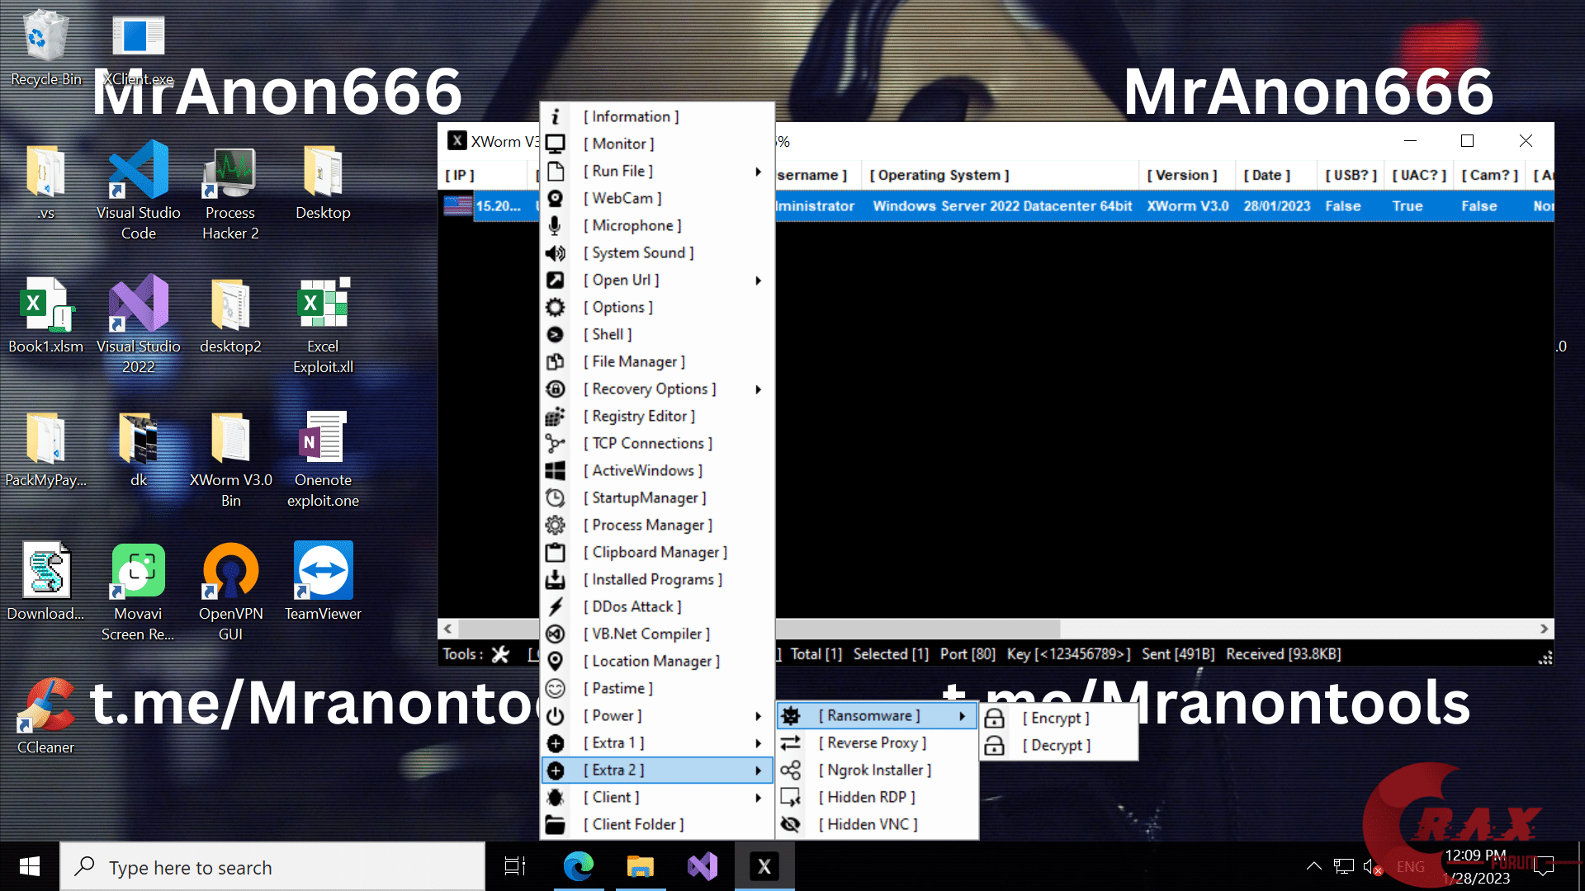The width and height of the screenshot is (1585, 891).
Task: Select the Movavi Screen Recorder shortcut
Action: pos(138,592)
